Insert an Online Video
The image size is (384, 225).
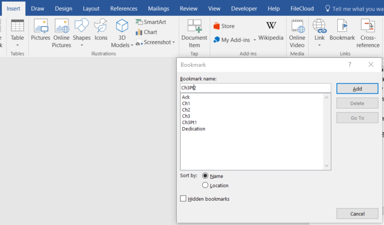297,27
